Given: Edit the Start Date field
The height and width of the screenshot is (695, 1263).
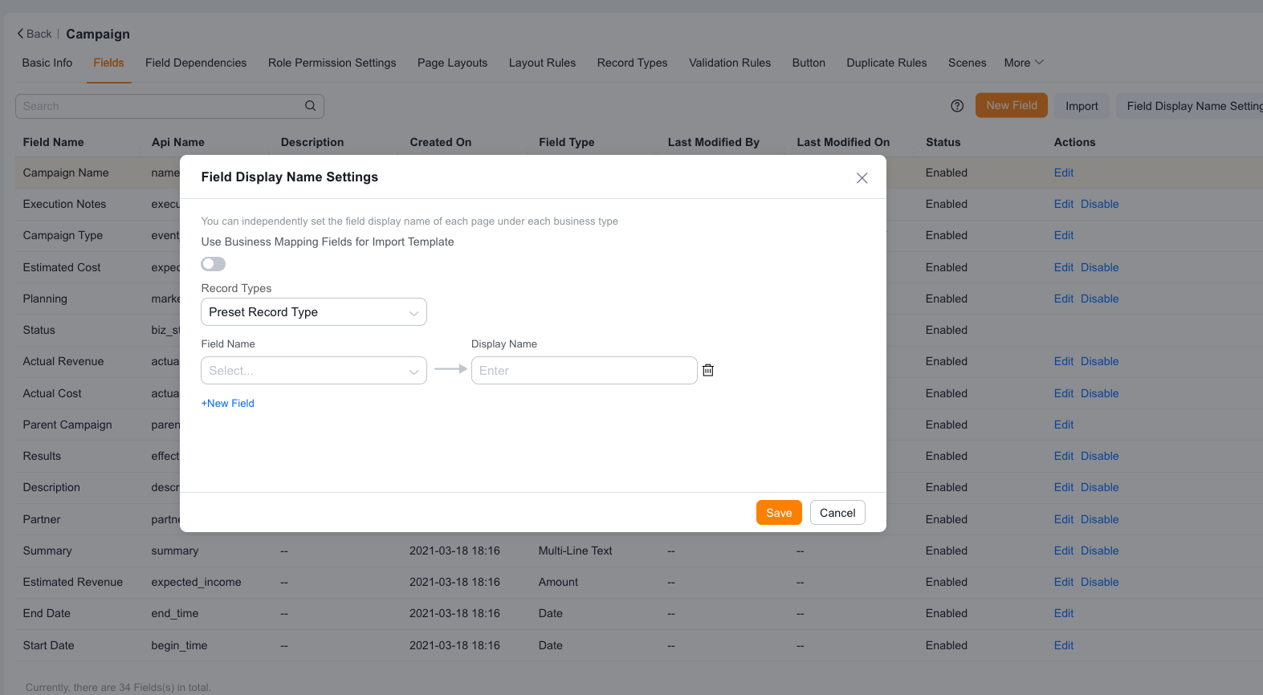Looking at the screenshot, I should point(1064,645).
